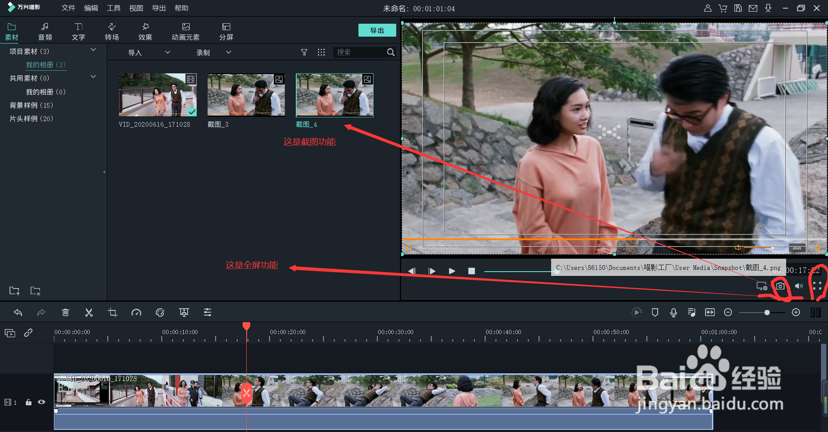Open the 视图 menu
Viewport: 828px width, 432px height.
point(136,8)
